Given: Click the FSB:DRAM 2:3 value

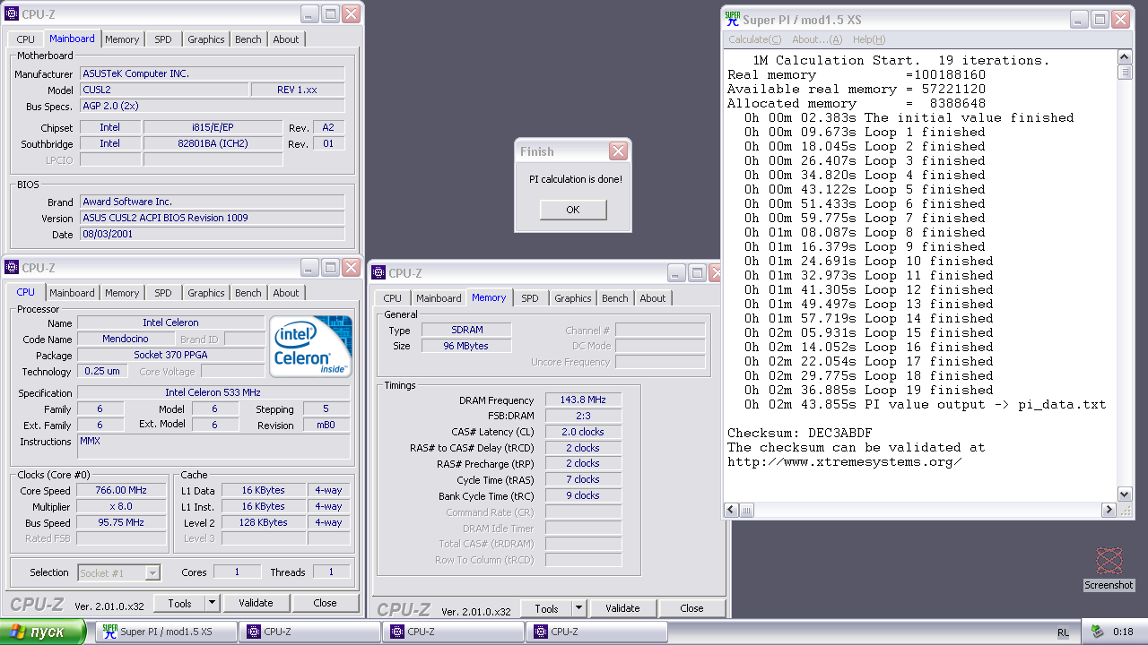Looking at the screenshot, I should 583,416.
